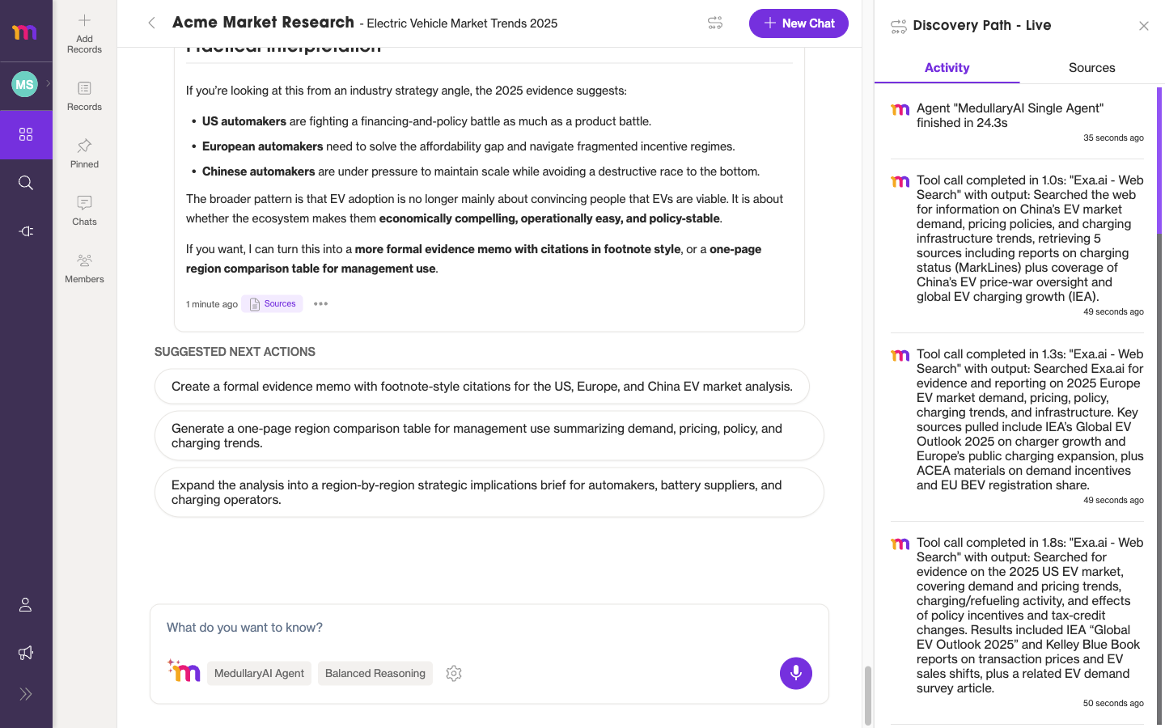This screenshot has height=728, width=1165.
Task: Expand the sidebar with double-chevron icon
Action: (x=26, y=694)
